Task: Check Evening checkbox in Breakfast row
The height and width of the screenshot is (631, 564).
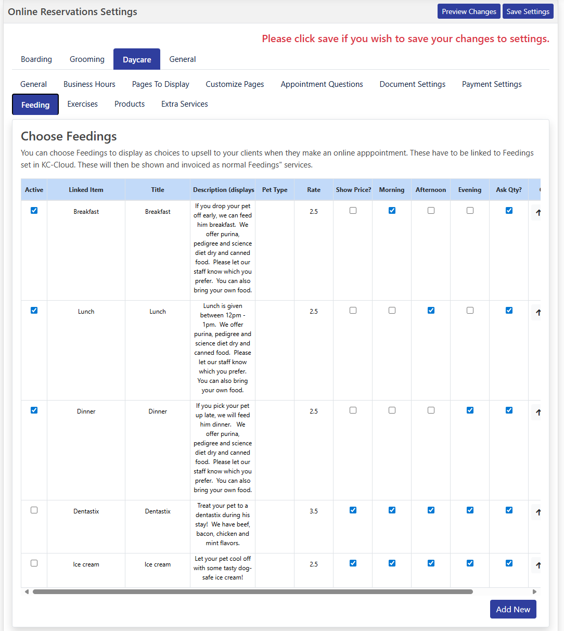Action: click(x=470, y=211)
